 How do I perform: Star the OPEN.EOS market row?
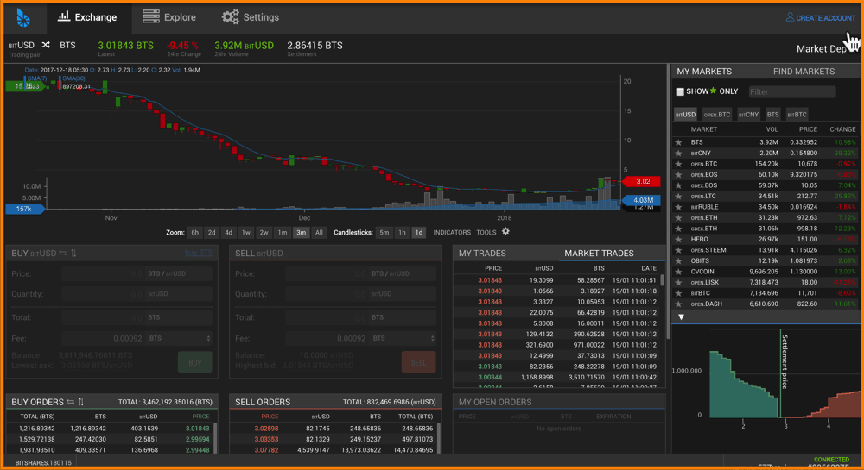pos(679,175)
